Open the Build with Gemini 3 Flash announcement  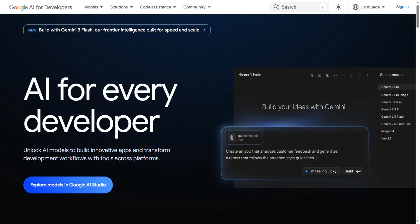pos(117,30)
